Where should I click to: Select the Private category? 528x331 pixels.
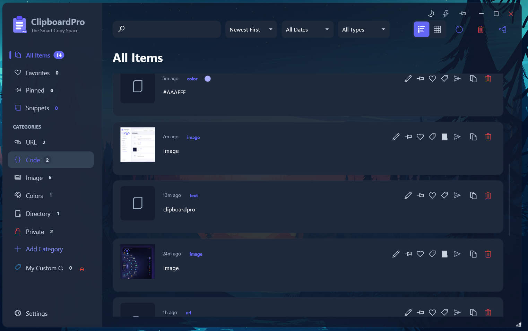51,232
